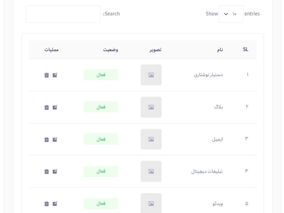Click the فعال status badge for بلاگ
The height and width of the screenshot is (213, 284).
101,107
